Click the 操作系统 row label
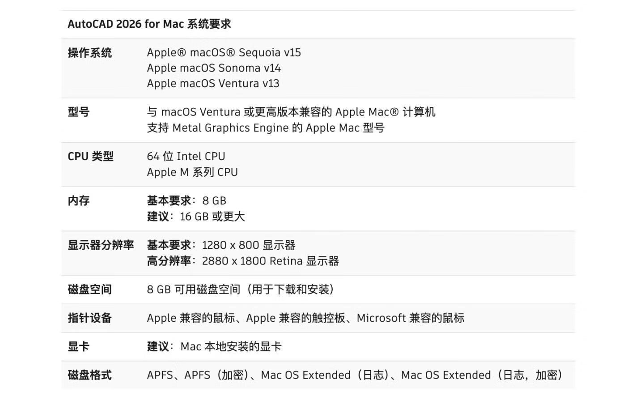Image resolution: width=644 pixels, height=405 pixels. tap(89, 53)
